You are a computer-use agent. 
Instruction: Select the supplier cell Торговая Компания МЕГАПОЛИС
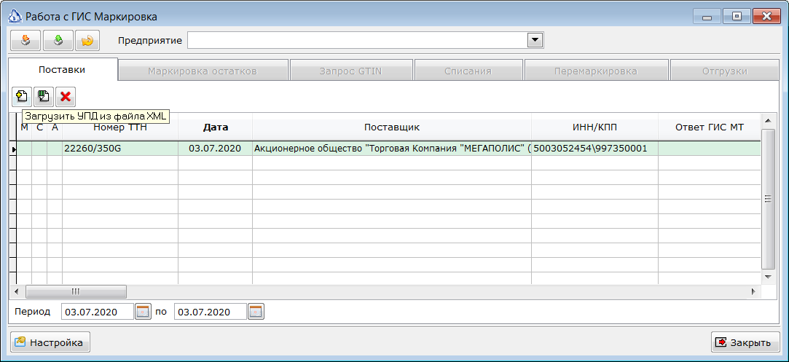(x=392, y=149)
